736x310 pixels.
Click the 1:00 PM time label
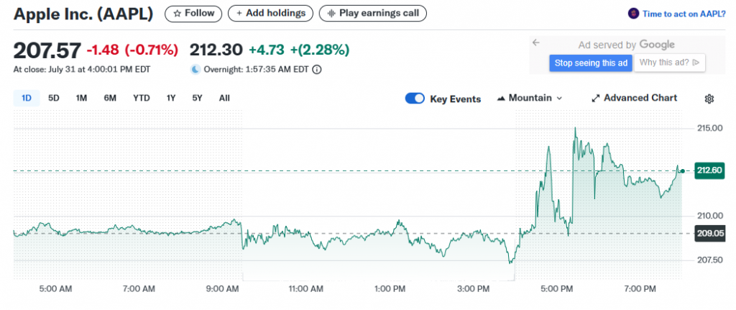(x=391, y=289)
